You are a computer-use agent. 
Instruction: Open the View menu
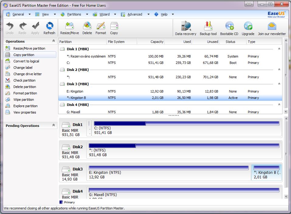coord(45,14)
